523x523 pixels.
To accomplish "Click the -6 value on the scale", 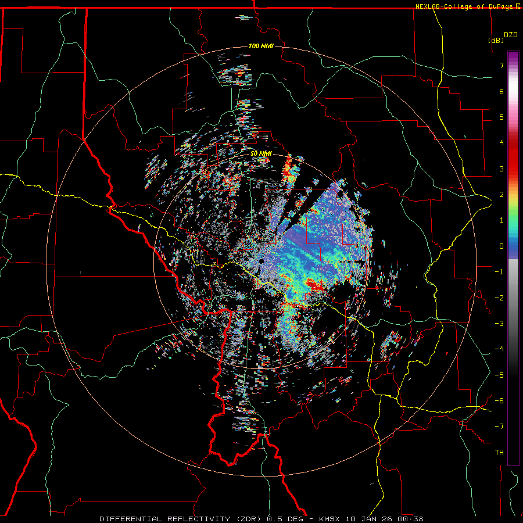I will point(499,401).
